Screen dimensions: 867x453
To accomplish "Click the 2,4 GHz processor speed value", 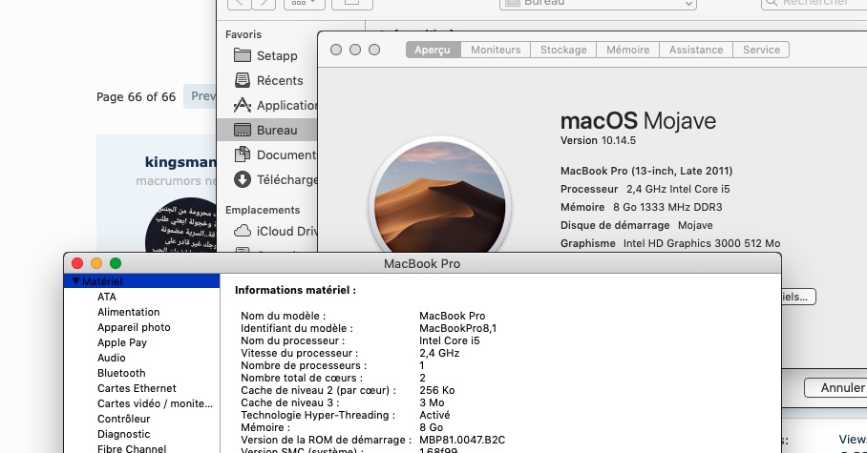I will [439, 353].
